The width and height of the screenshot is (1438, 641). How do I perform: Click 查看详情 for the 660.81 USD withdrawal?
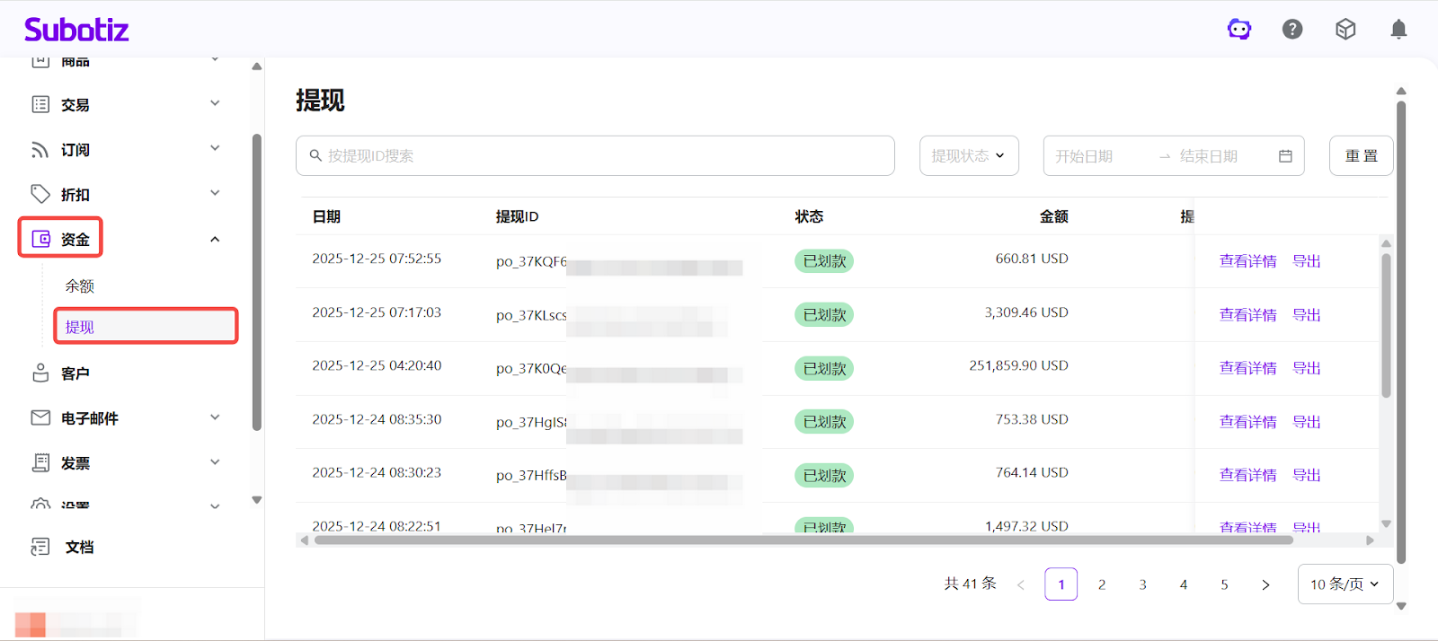1247,261
